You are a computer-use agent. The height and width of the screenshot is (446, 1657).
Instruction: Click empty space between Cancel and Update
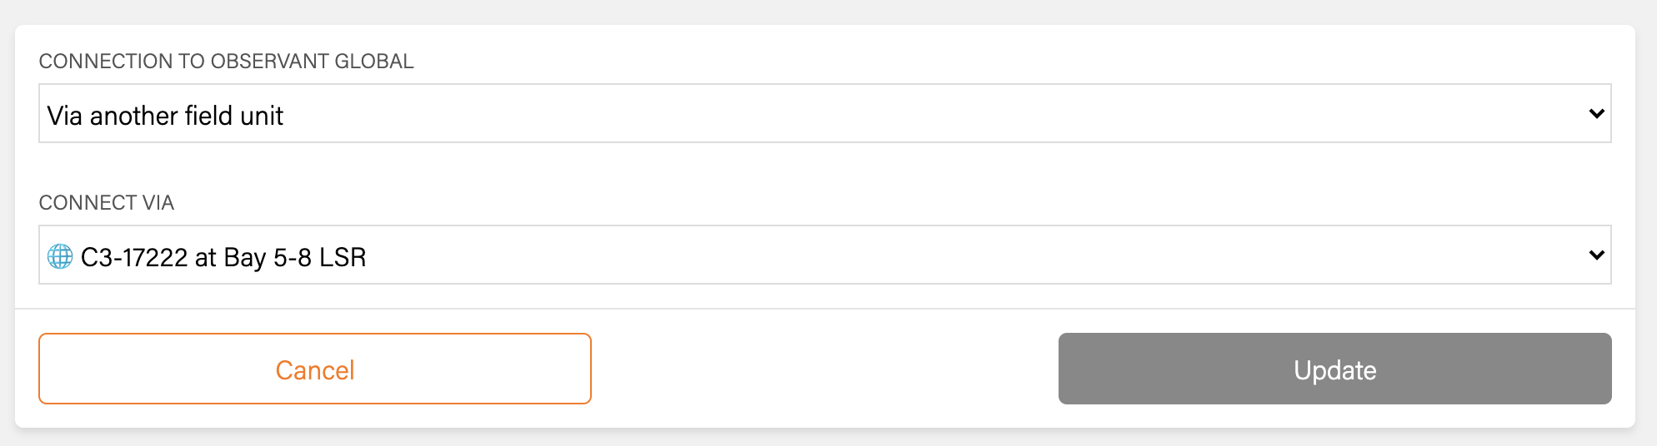pyautogui.click(x=825, y=369)
